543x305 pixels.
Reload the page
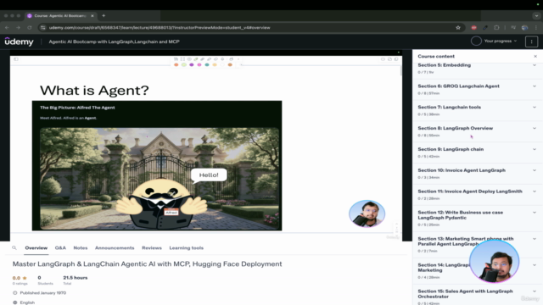pos(30,28)
